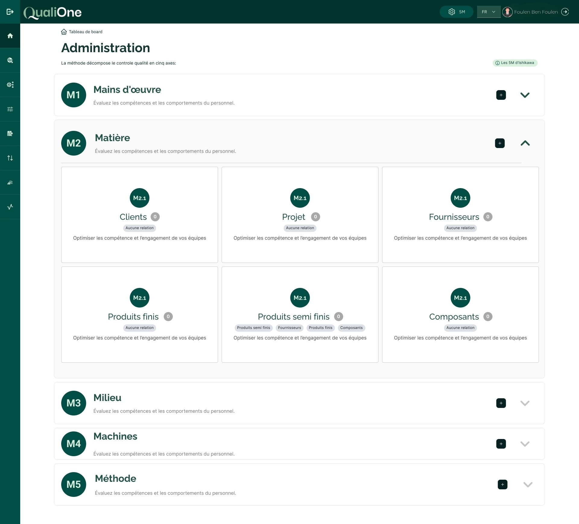
Task: Open the FR language dropdown
Action: coord(489,12)
